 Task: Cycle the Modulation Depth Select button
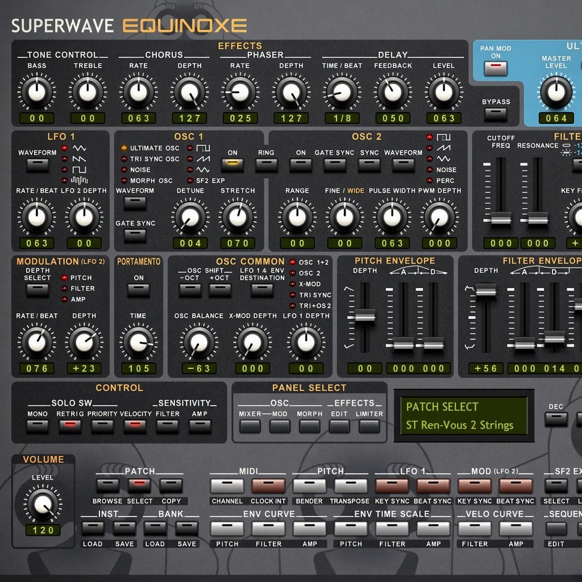pos(38,290)
